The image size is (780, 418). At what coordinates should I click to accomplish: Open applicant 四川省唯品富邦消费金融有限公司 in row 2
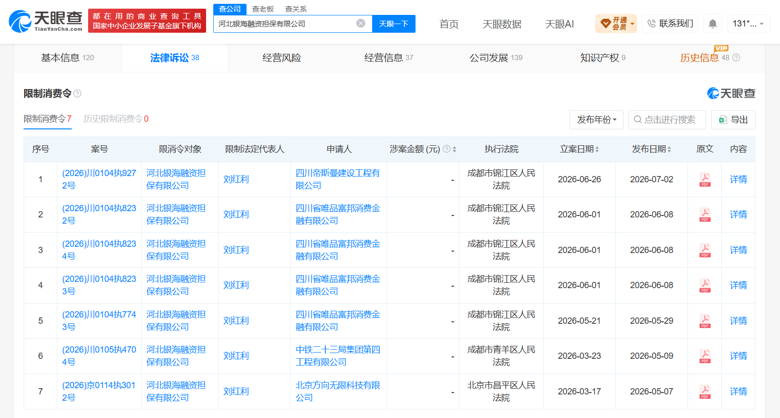[338, 215]
